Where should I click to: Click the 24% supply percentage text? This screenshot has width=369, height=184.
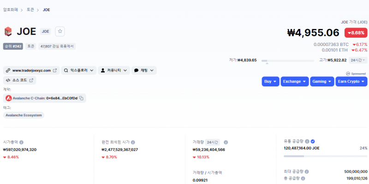pyautogui.click(x=363, y=148)
